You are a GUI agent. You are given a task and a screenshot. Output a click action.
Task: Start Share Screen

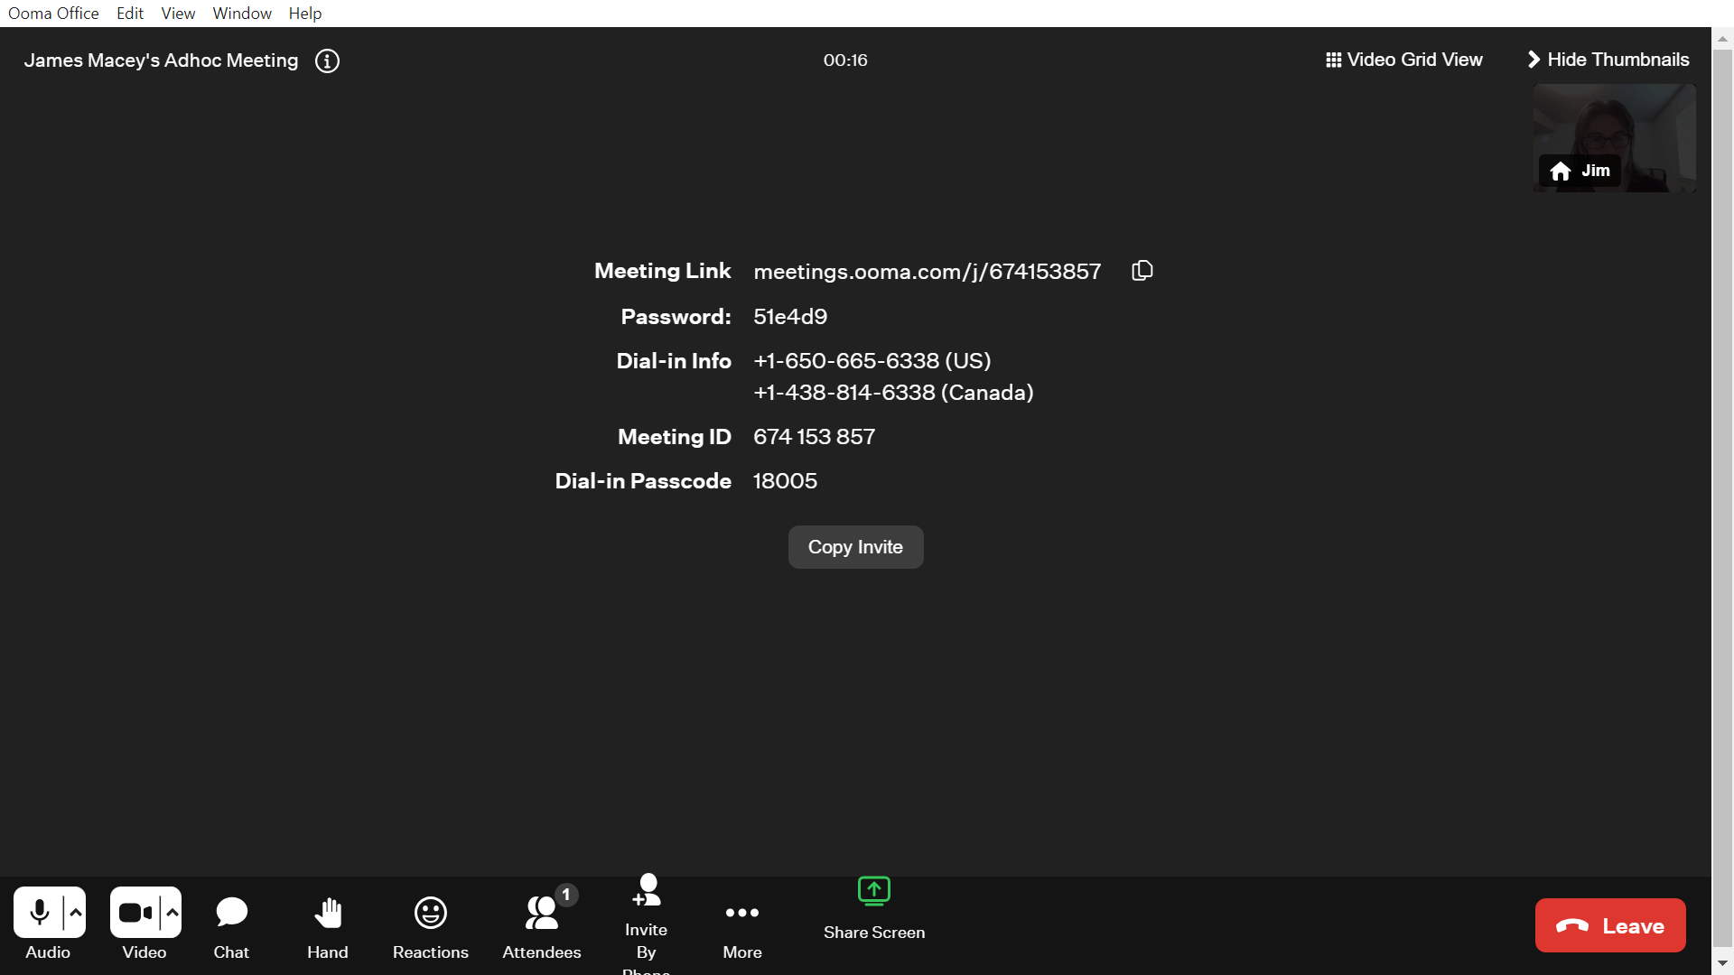874,909
